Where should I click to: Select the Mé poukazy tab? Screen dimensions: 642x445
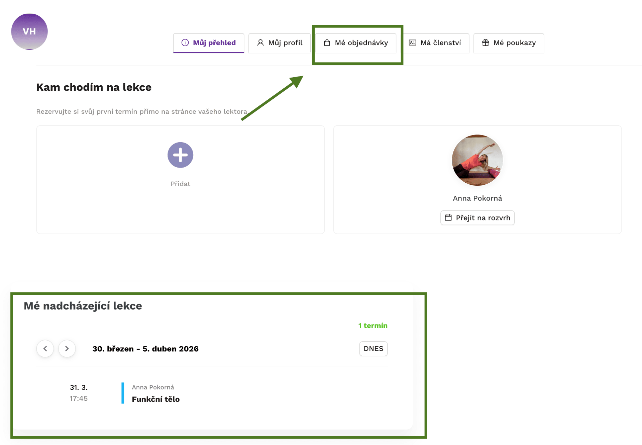509,43
